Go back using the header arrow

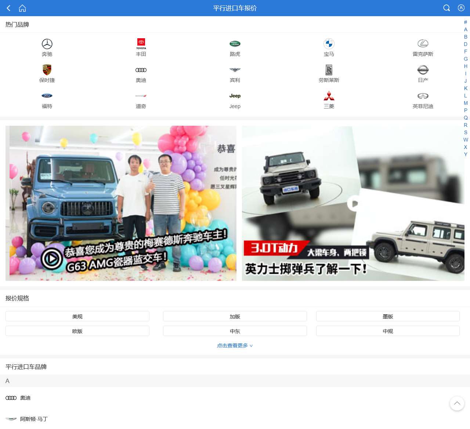coord(8,8)
